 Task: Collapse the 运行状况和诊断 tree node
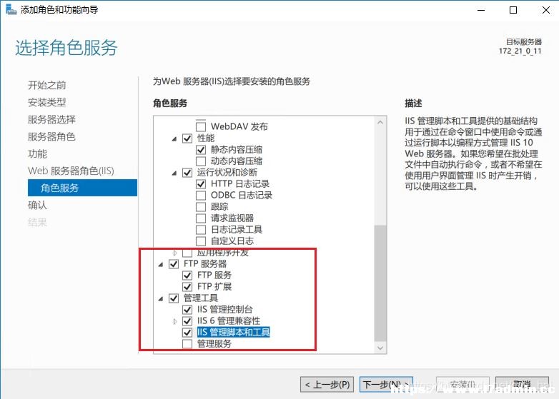[174, 173]
